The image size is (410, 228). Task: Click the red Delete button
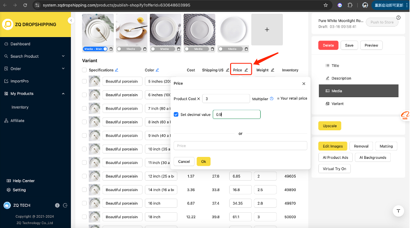[x=328, y=45]
